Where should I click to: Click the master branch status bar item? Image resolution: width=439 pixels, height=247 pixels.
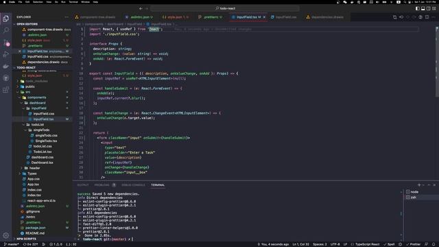(x=11, y=244)
